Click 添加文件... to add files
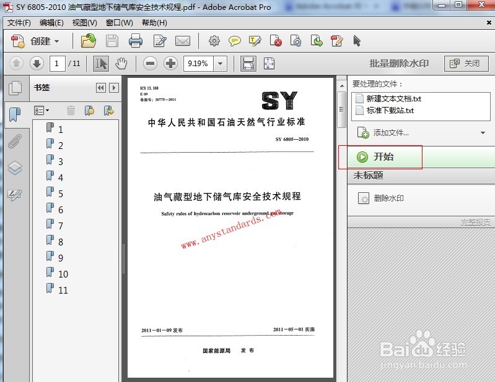495x382 pixels. (383, 133)
